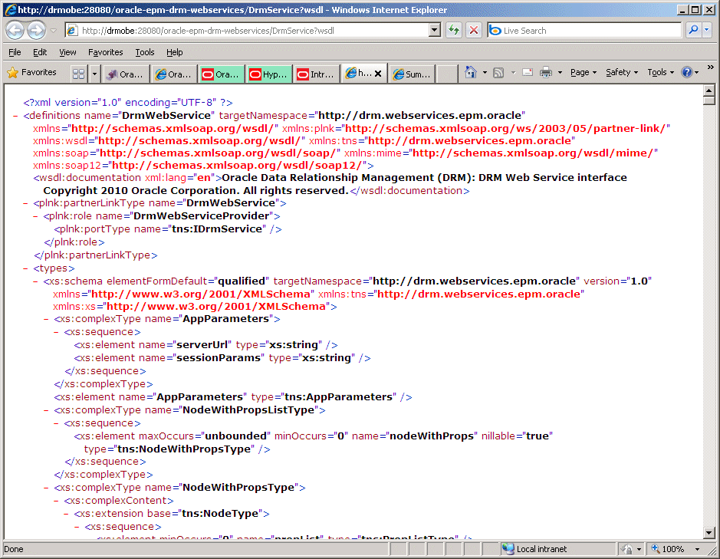Image resolution: width=720 pixels, height=559 pixels.
Task: Switch to the Sum... tab
Action: pos(412,74)
